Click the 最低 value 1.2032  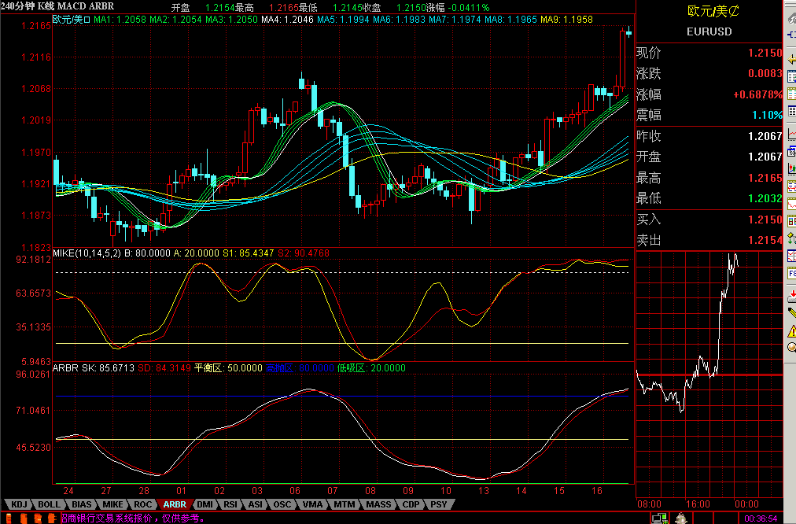click(x=765, y=198)
